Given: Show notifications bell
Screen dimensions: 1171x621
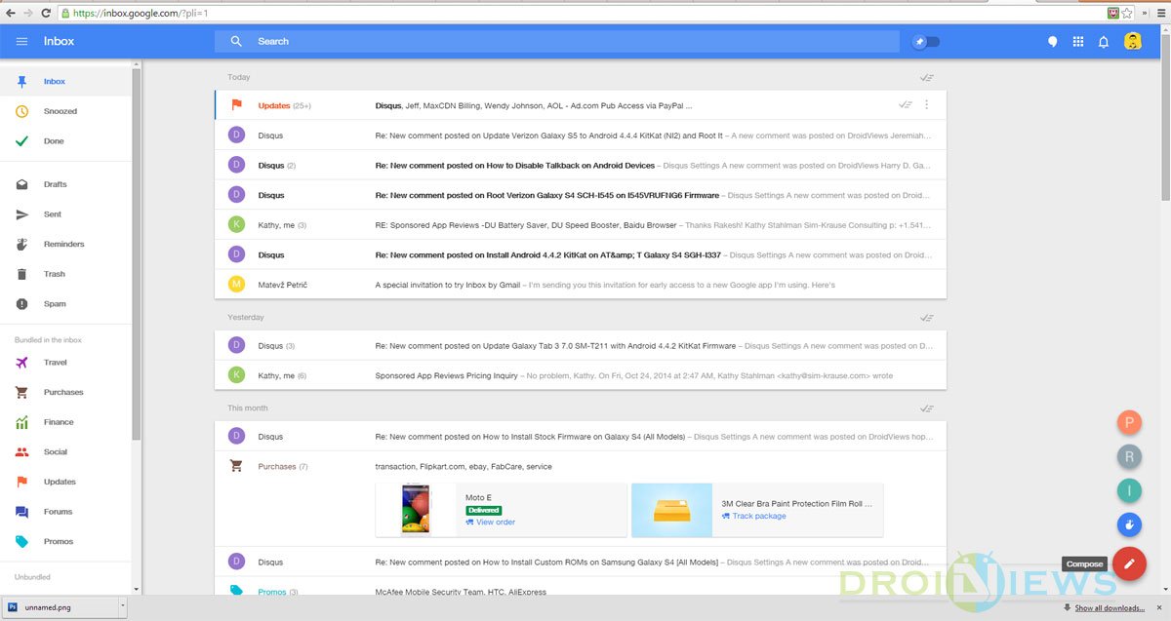Looking at the screenshot, I should tap(1104, 42).
